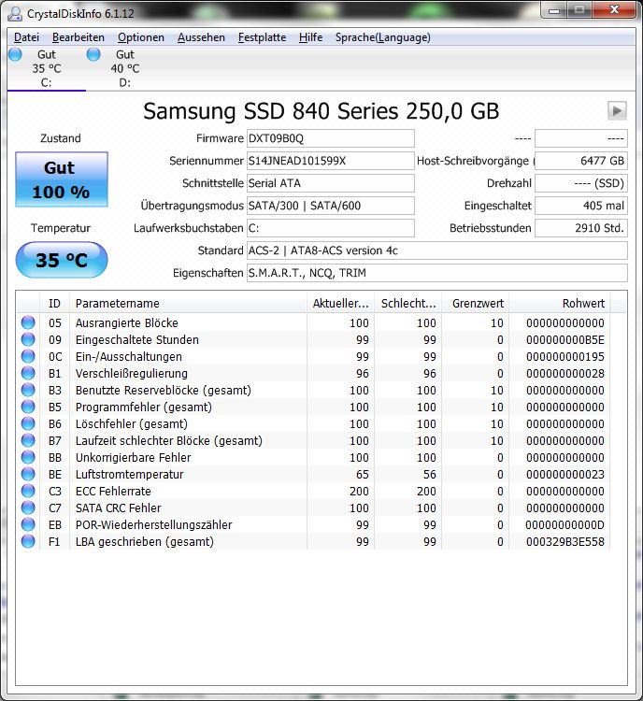This screenshot has width=643, height=701.
Task: Select the Eingeschaltete Stunden parameter name
Action: [x=136, y=340]
